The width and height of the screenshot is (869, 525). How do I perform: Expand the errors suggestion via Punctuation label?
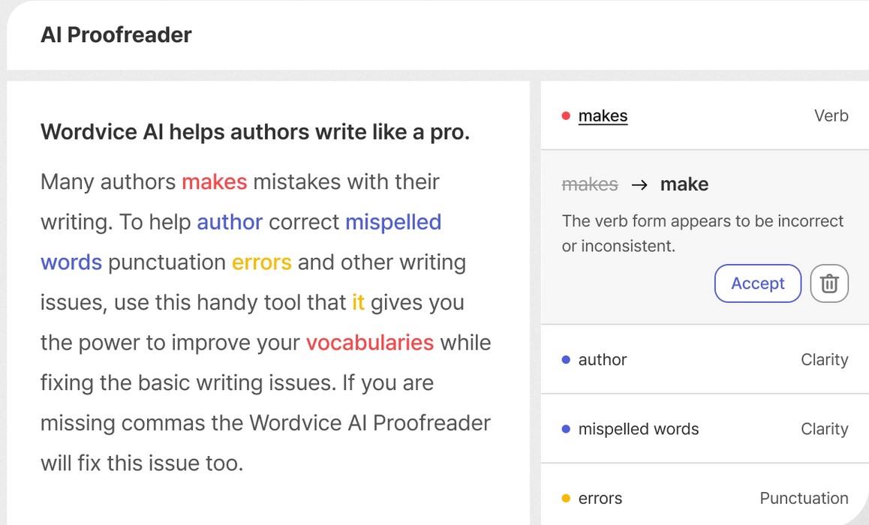click(804, 499)
